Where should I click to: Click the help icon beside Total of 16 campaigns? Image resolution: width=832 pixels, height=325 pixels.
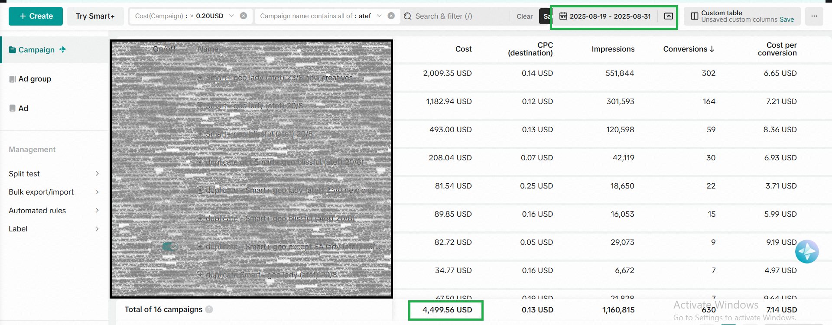[209, 309]
